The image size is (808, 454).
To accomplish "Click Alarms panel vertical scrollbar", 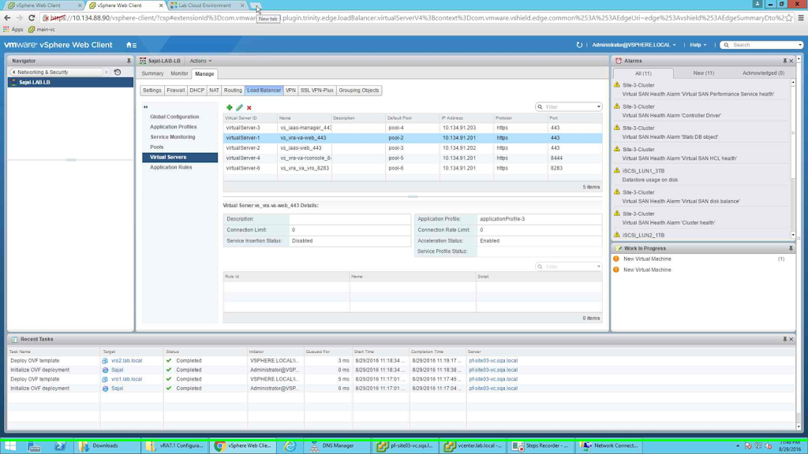I will [x=793, y=158].
